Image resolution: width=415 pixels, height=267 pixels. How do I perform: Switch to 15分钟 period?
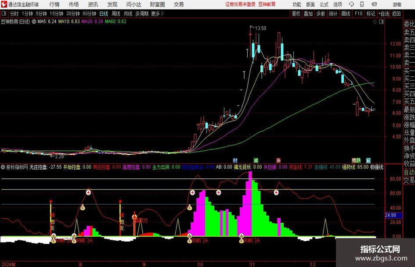tap(57, 14)
